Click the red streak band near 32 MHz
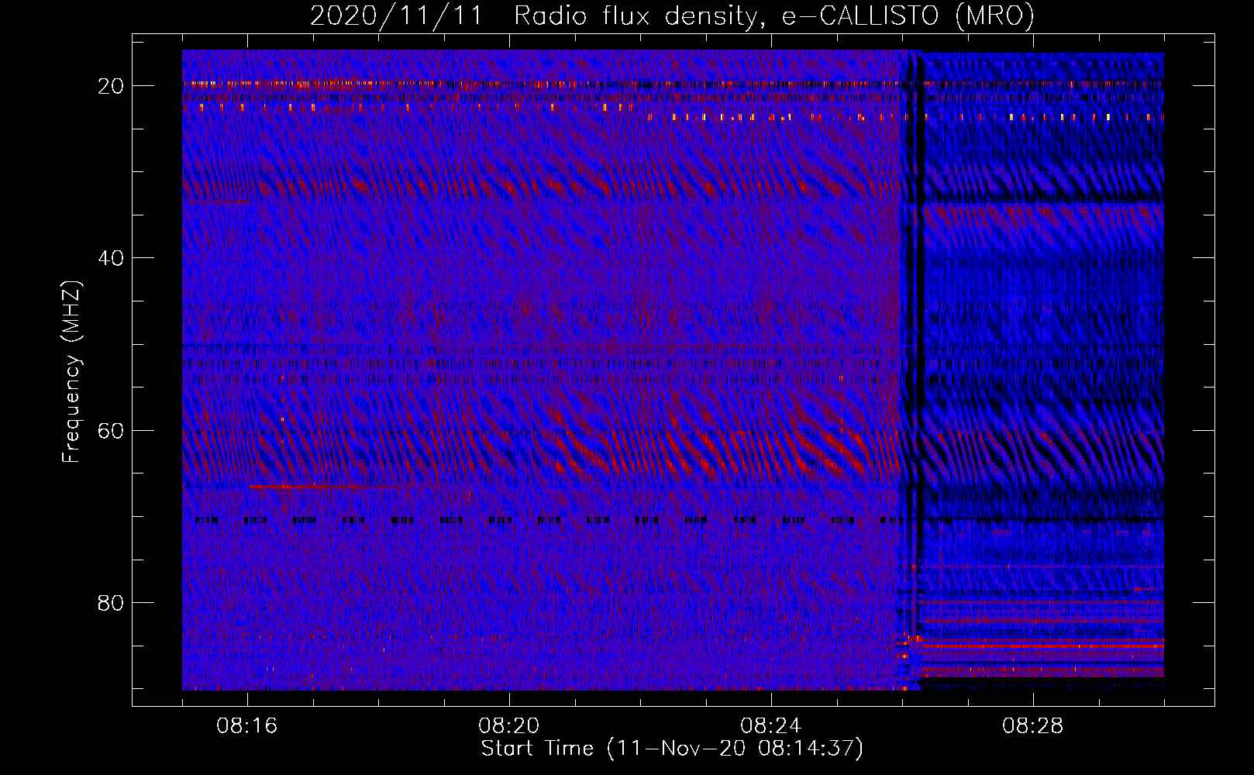The width and height of the screenshot is (1254, 775). coord(543,186)
